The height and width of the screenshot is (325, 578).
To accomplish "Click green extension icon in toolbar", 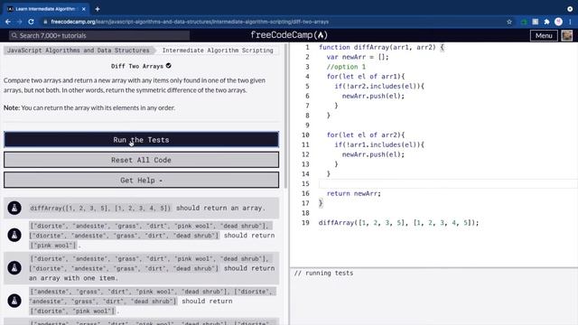I will [x=524, y=22].
